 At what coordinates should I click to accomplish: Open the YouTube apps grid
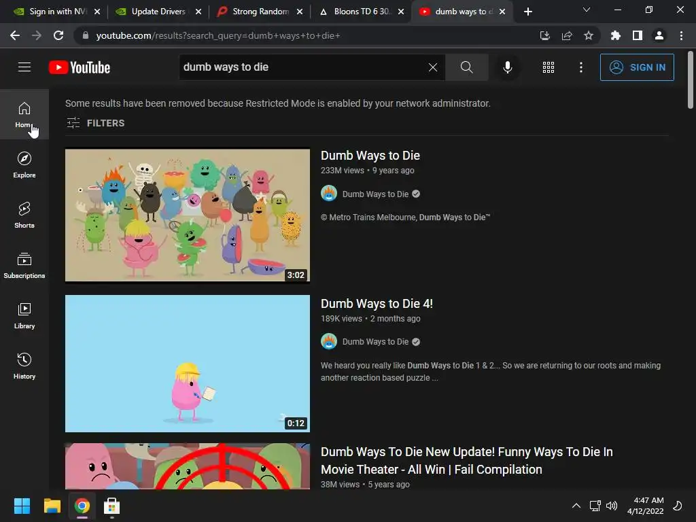coord(549,67)
